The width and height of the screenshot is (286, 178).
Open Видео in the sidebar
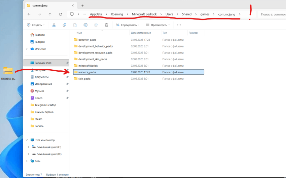click(38, 98)
